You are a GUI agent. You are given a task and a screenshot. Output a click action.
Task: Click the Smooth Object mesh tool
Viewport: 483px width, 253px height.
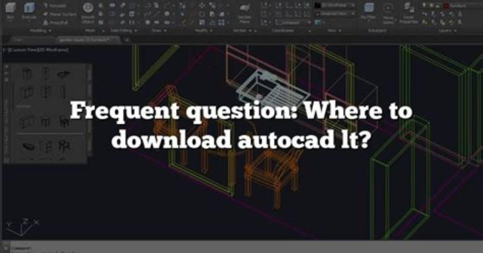tap(88, 13)
